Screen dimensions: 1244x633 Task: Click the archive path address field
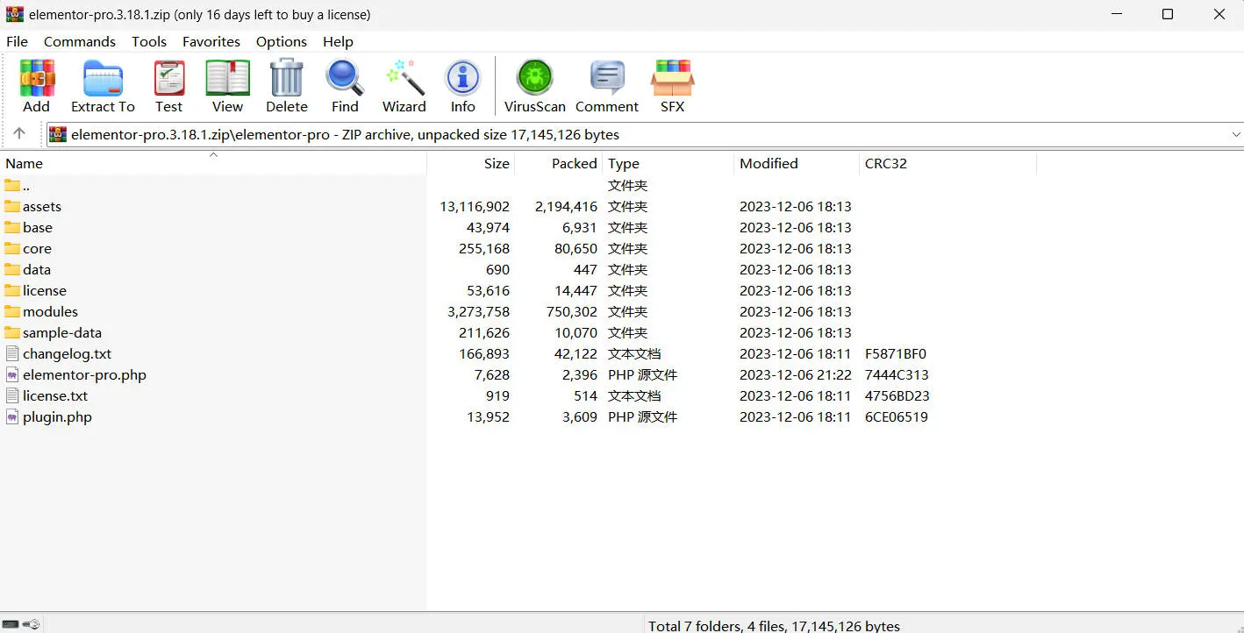click(x=645, y=134)
